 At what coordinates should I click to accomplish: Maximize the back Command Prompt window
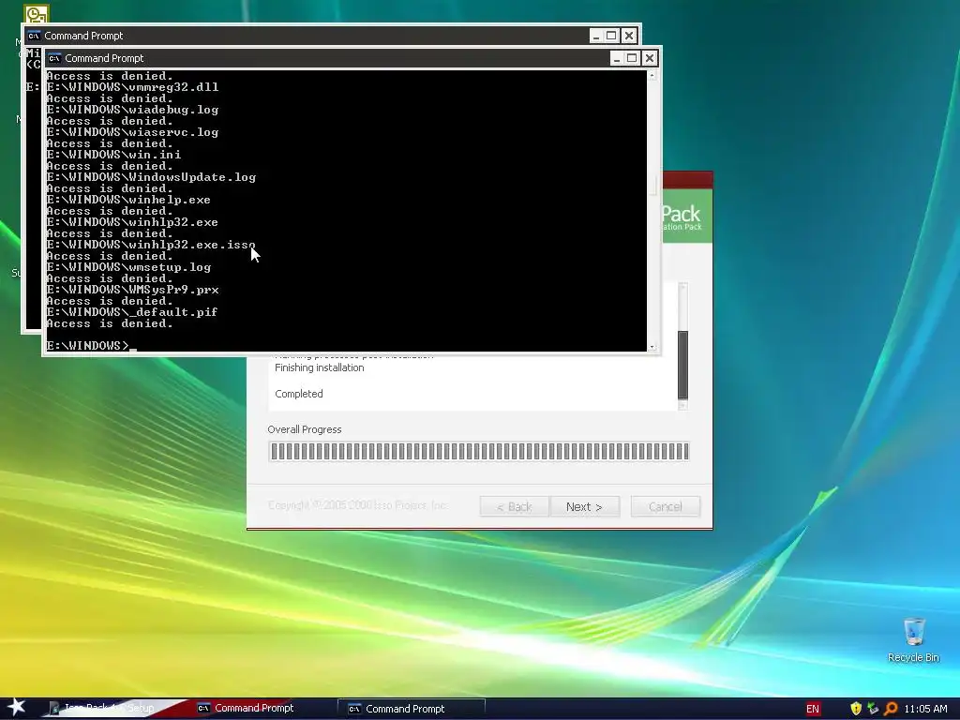coord(611,36)
